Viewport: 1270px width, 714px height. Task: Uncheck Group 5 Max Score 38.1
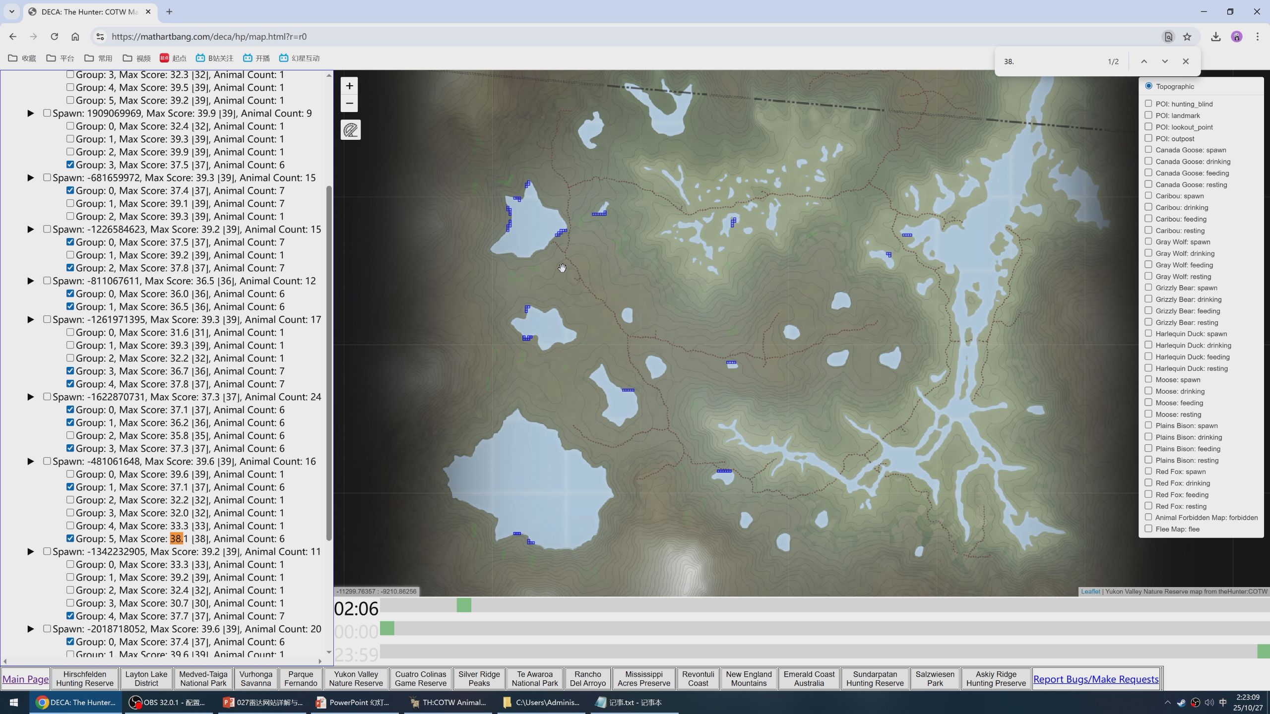pyautogui.click(x=70, y=538)
